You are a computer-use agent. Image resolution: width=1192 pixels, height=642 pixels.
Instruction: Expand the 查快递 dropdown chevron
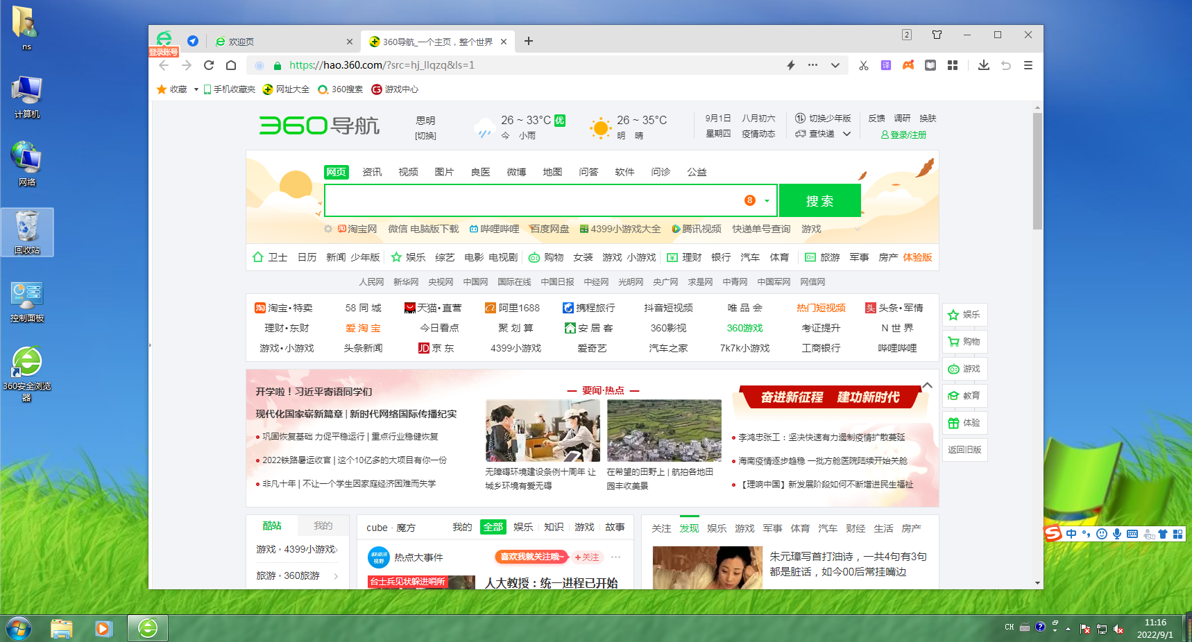[846, 134]
